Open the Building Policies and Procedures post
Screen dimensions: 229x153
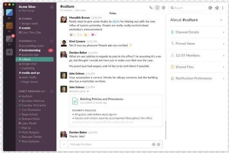(101, 99)
